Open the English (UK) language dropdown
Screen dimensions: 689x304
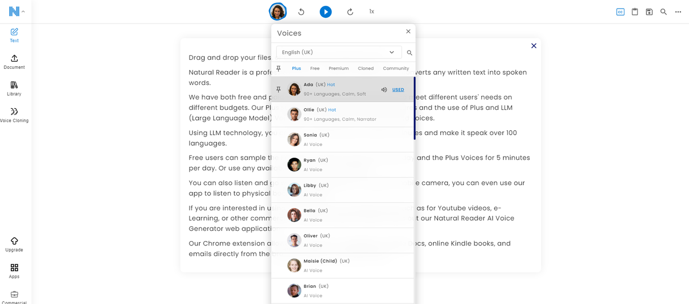[339, 52]
